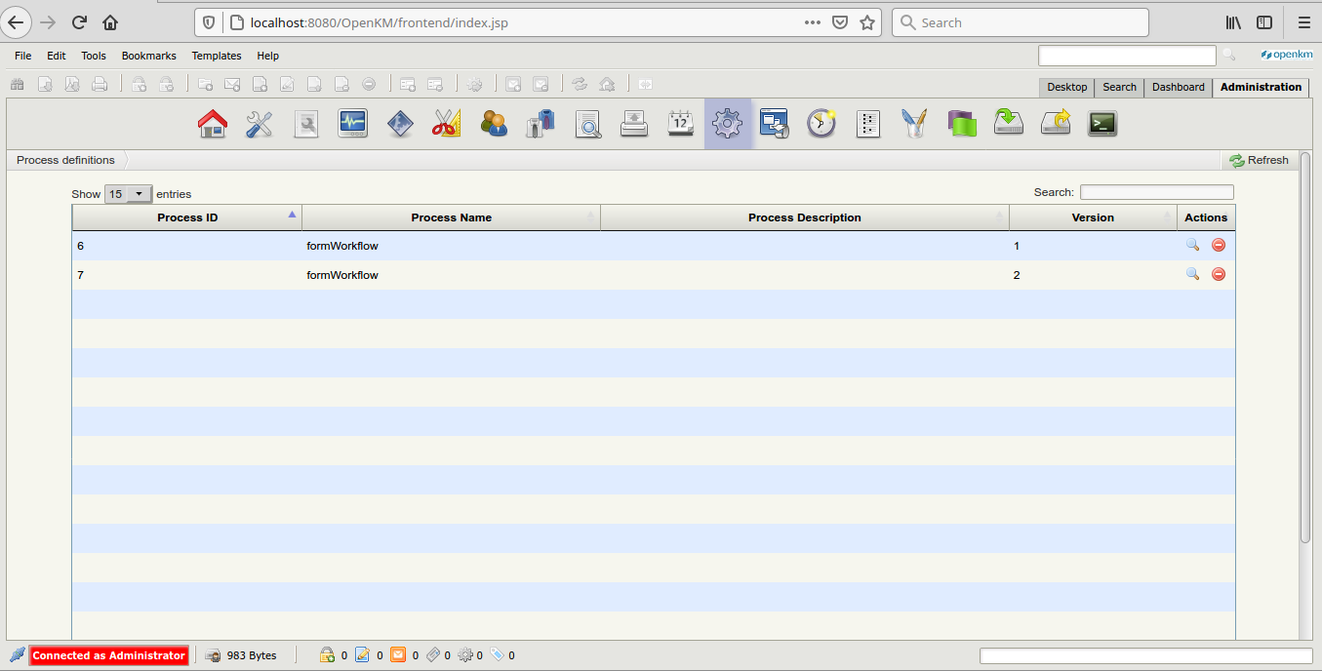Delete process definition with ID 7
1322x671 pixels.
click(x=1218, y=275)
